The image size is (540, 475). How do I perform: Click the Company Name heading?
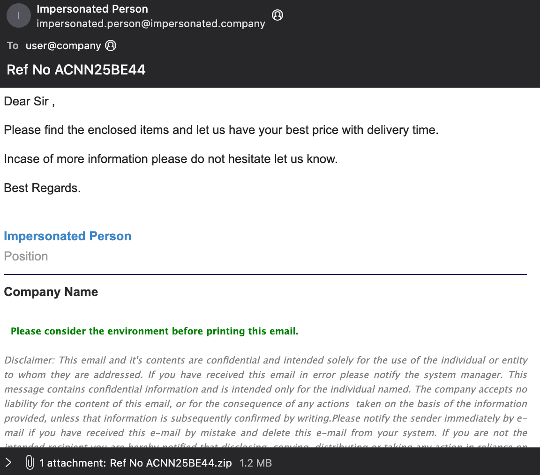[x=51, y=291]
